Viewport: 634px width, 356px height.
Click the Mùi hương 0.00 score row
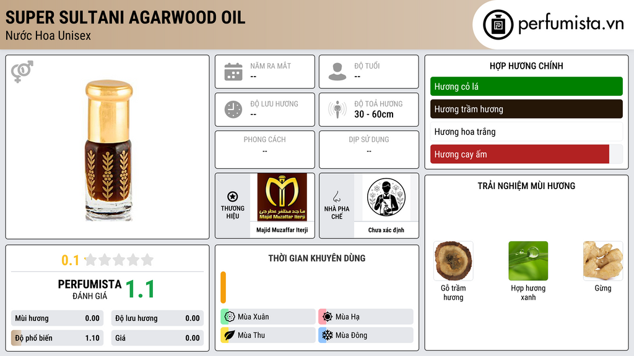[57, 318]
